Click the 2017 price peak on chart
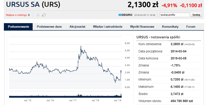This screenshot has height=105, width=208. pos(81,46)
